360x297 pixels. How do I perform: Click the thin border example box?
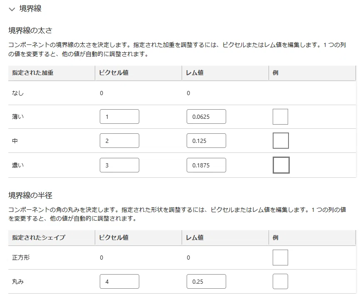point(280,117)
